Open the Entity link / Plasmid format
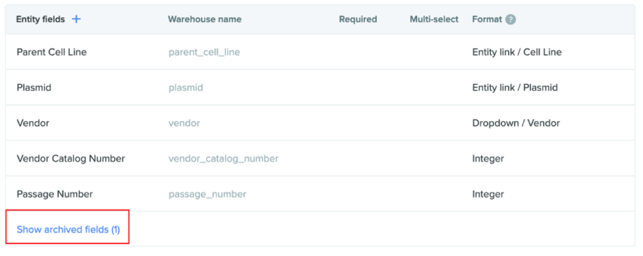 pos(515,88)
